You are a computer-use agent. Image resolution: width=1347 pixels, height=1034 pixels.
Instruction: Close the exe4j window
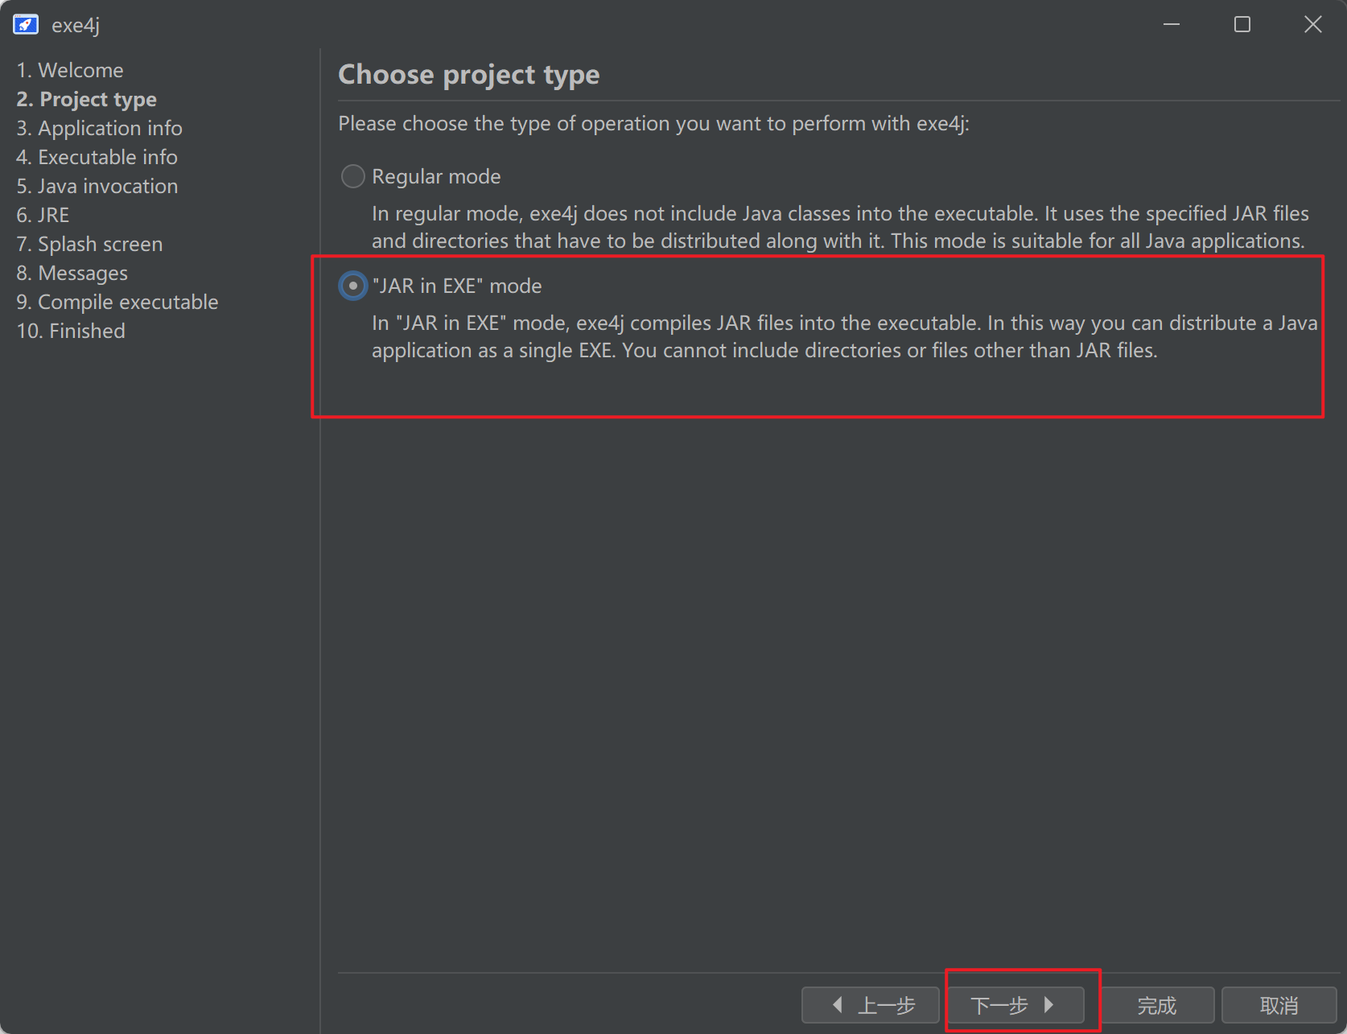point(1312,25)
